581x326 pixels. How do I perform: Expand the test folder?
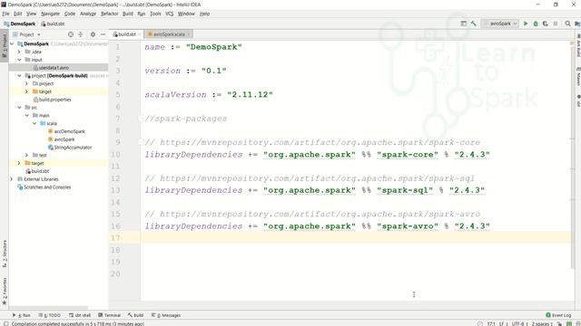pos(26,155)
